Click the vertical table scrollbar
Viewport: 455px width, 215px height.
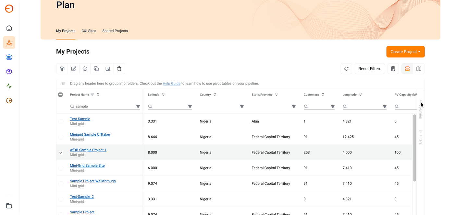coord(414,148)
